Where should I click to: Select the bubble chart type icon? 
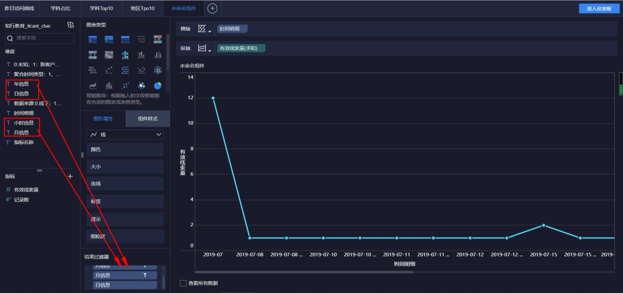(x=141, y=85)
